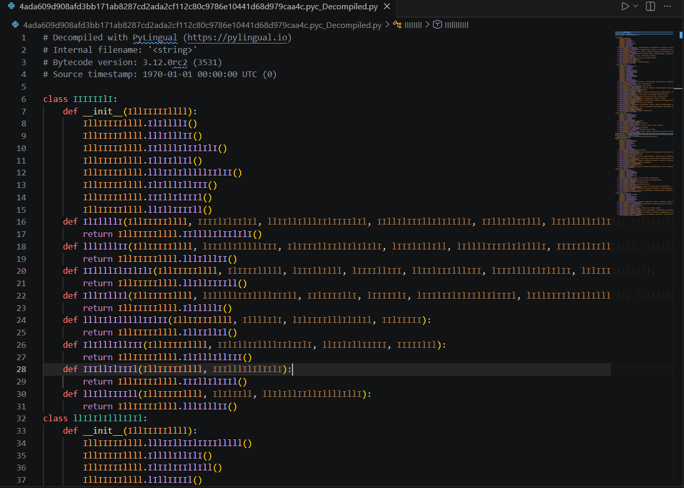Click '3.12.0rc2' in the bytecode version comment
The height and width of the screenshot is (488, 684).
point(165,62)
